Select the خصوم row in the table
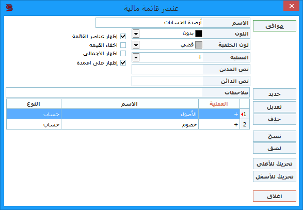This screenshot has height=210, width=303. coord(128,124)
